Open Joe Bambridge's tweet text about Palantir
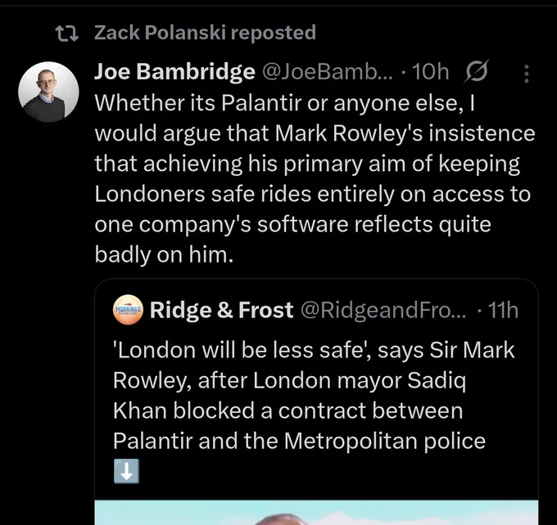 click(315, 179)
